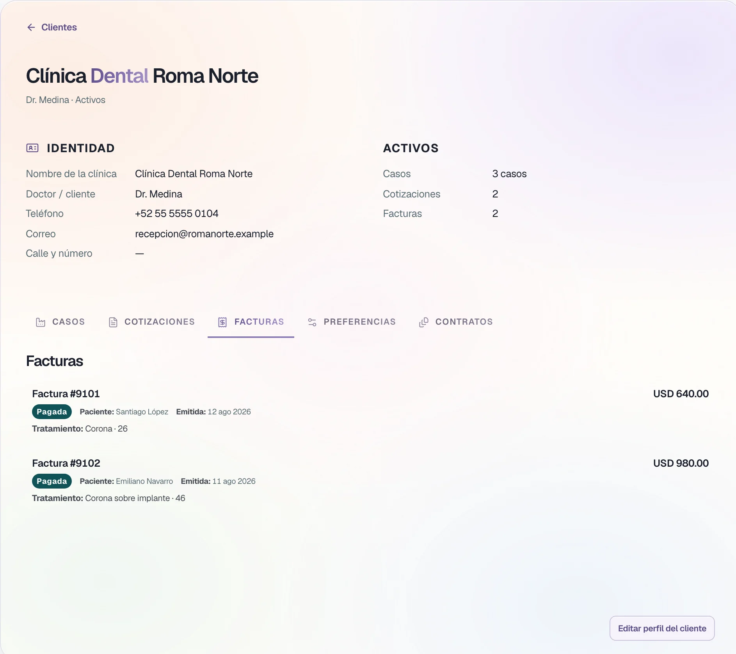This screenshot has width=736, height=654.
Task: Click the '3 casos' value under Activos
Action: 509,174
